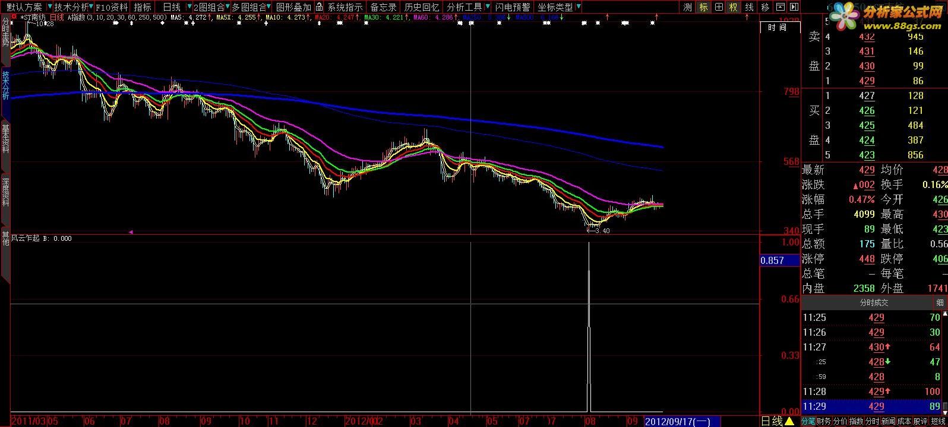
Task: Click the 细 detail button in 分时成交 header
Action: point(940,302)
